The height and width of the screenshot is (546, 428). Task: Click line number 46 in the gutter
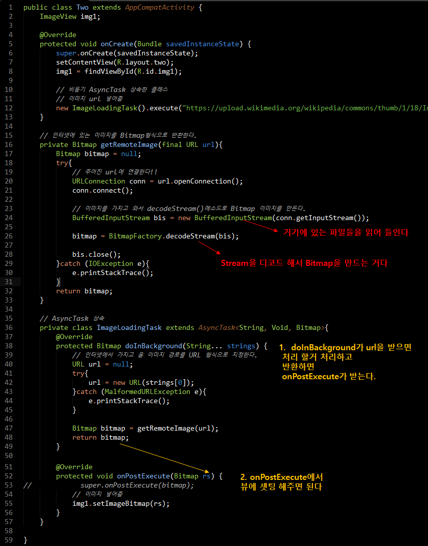point(9,419)
